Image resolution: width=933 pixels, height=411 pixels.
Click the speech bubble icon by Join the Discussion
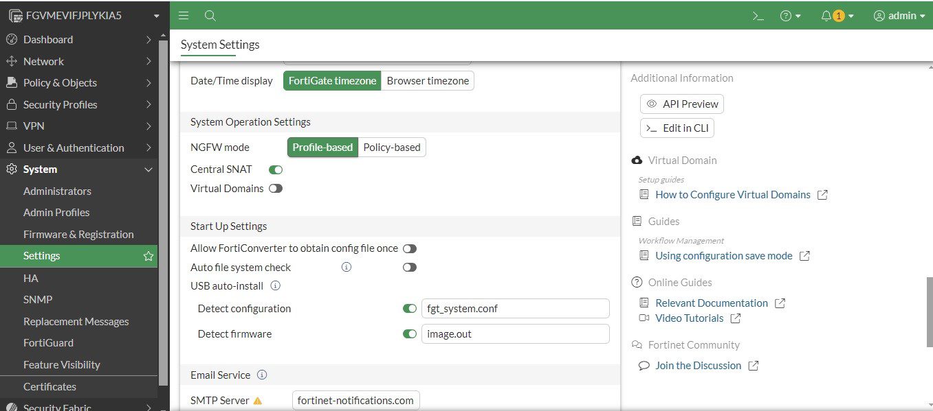coord(644,366)
